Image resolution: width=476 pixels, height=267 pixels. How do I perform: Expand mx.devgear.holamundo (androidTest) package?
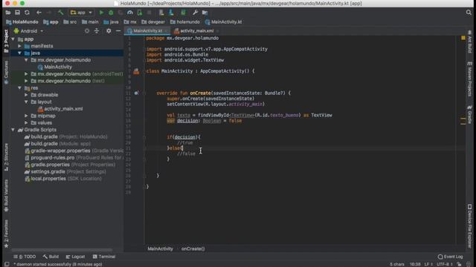pyautogui.click(x=27, y=74)
